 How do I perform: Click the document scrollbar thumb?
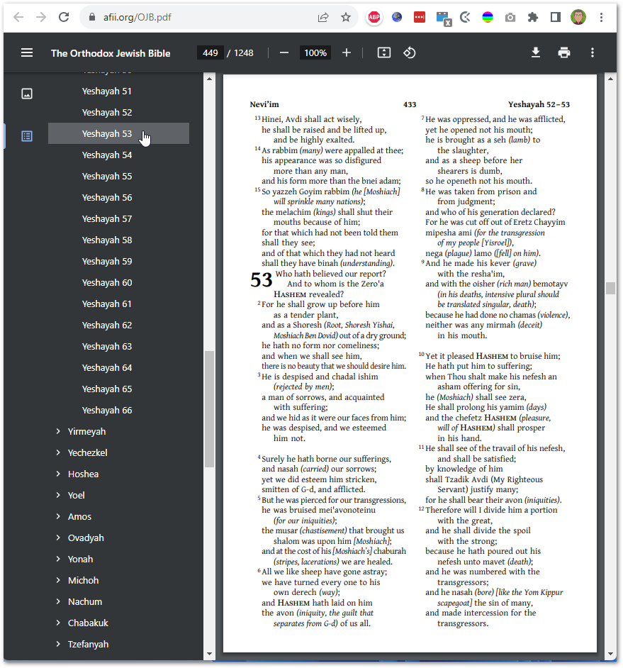[611, 289]
